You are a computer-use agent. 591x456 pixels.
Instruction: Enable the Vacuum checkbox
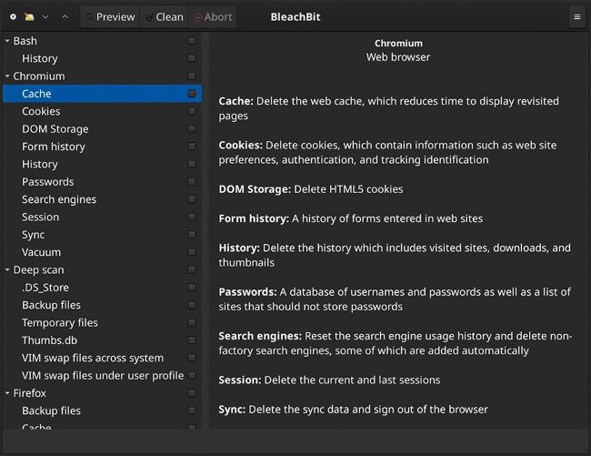(192, 252)
